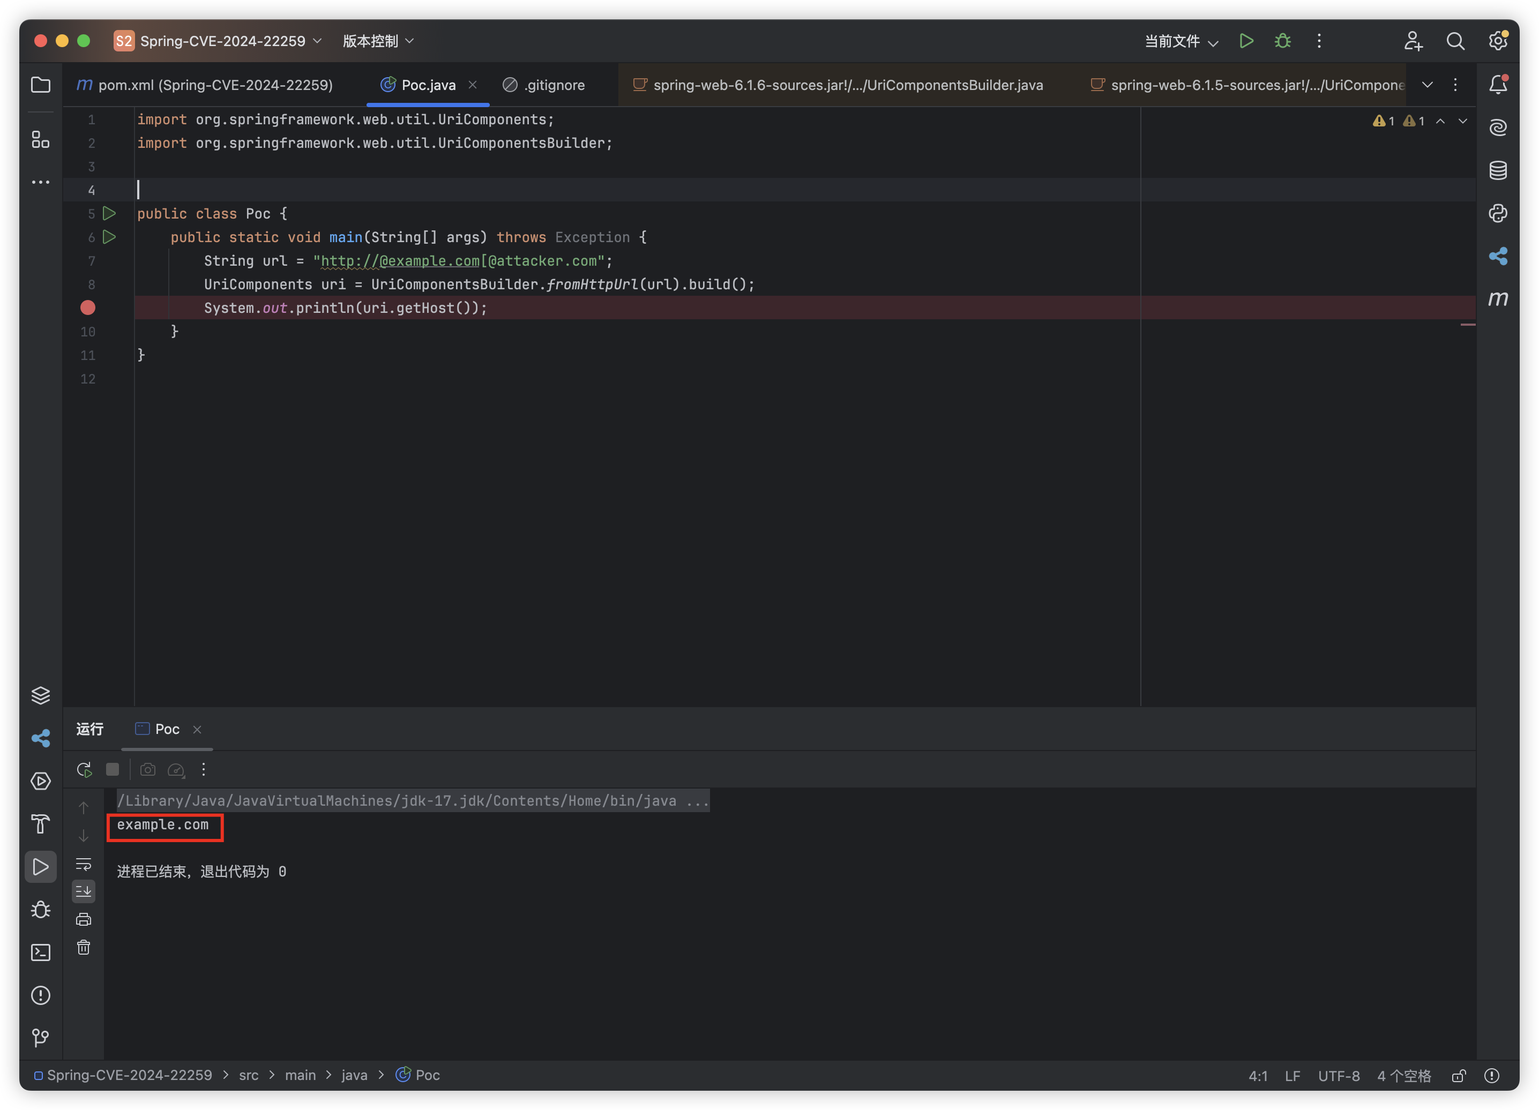Open Search Everywhere magnifier

point(1455,41)
